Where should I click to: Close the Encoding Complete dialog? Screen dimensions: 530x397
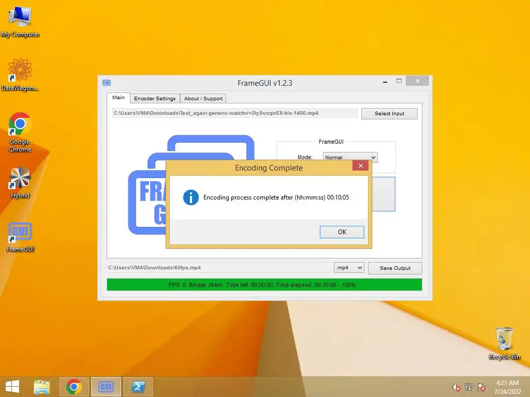[x=360, y=166]
